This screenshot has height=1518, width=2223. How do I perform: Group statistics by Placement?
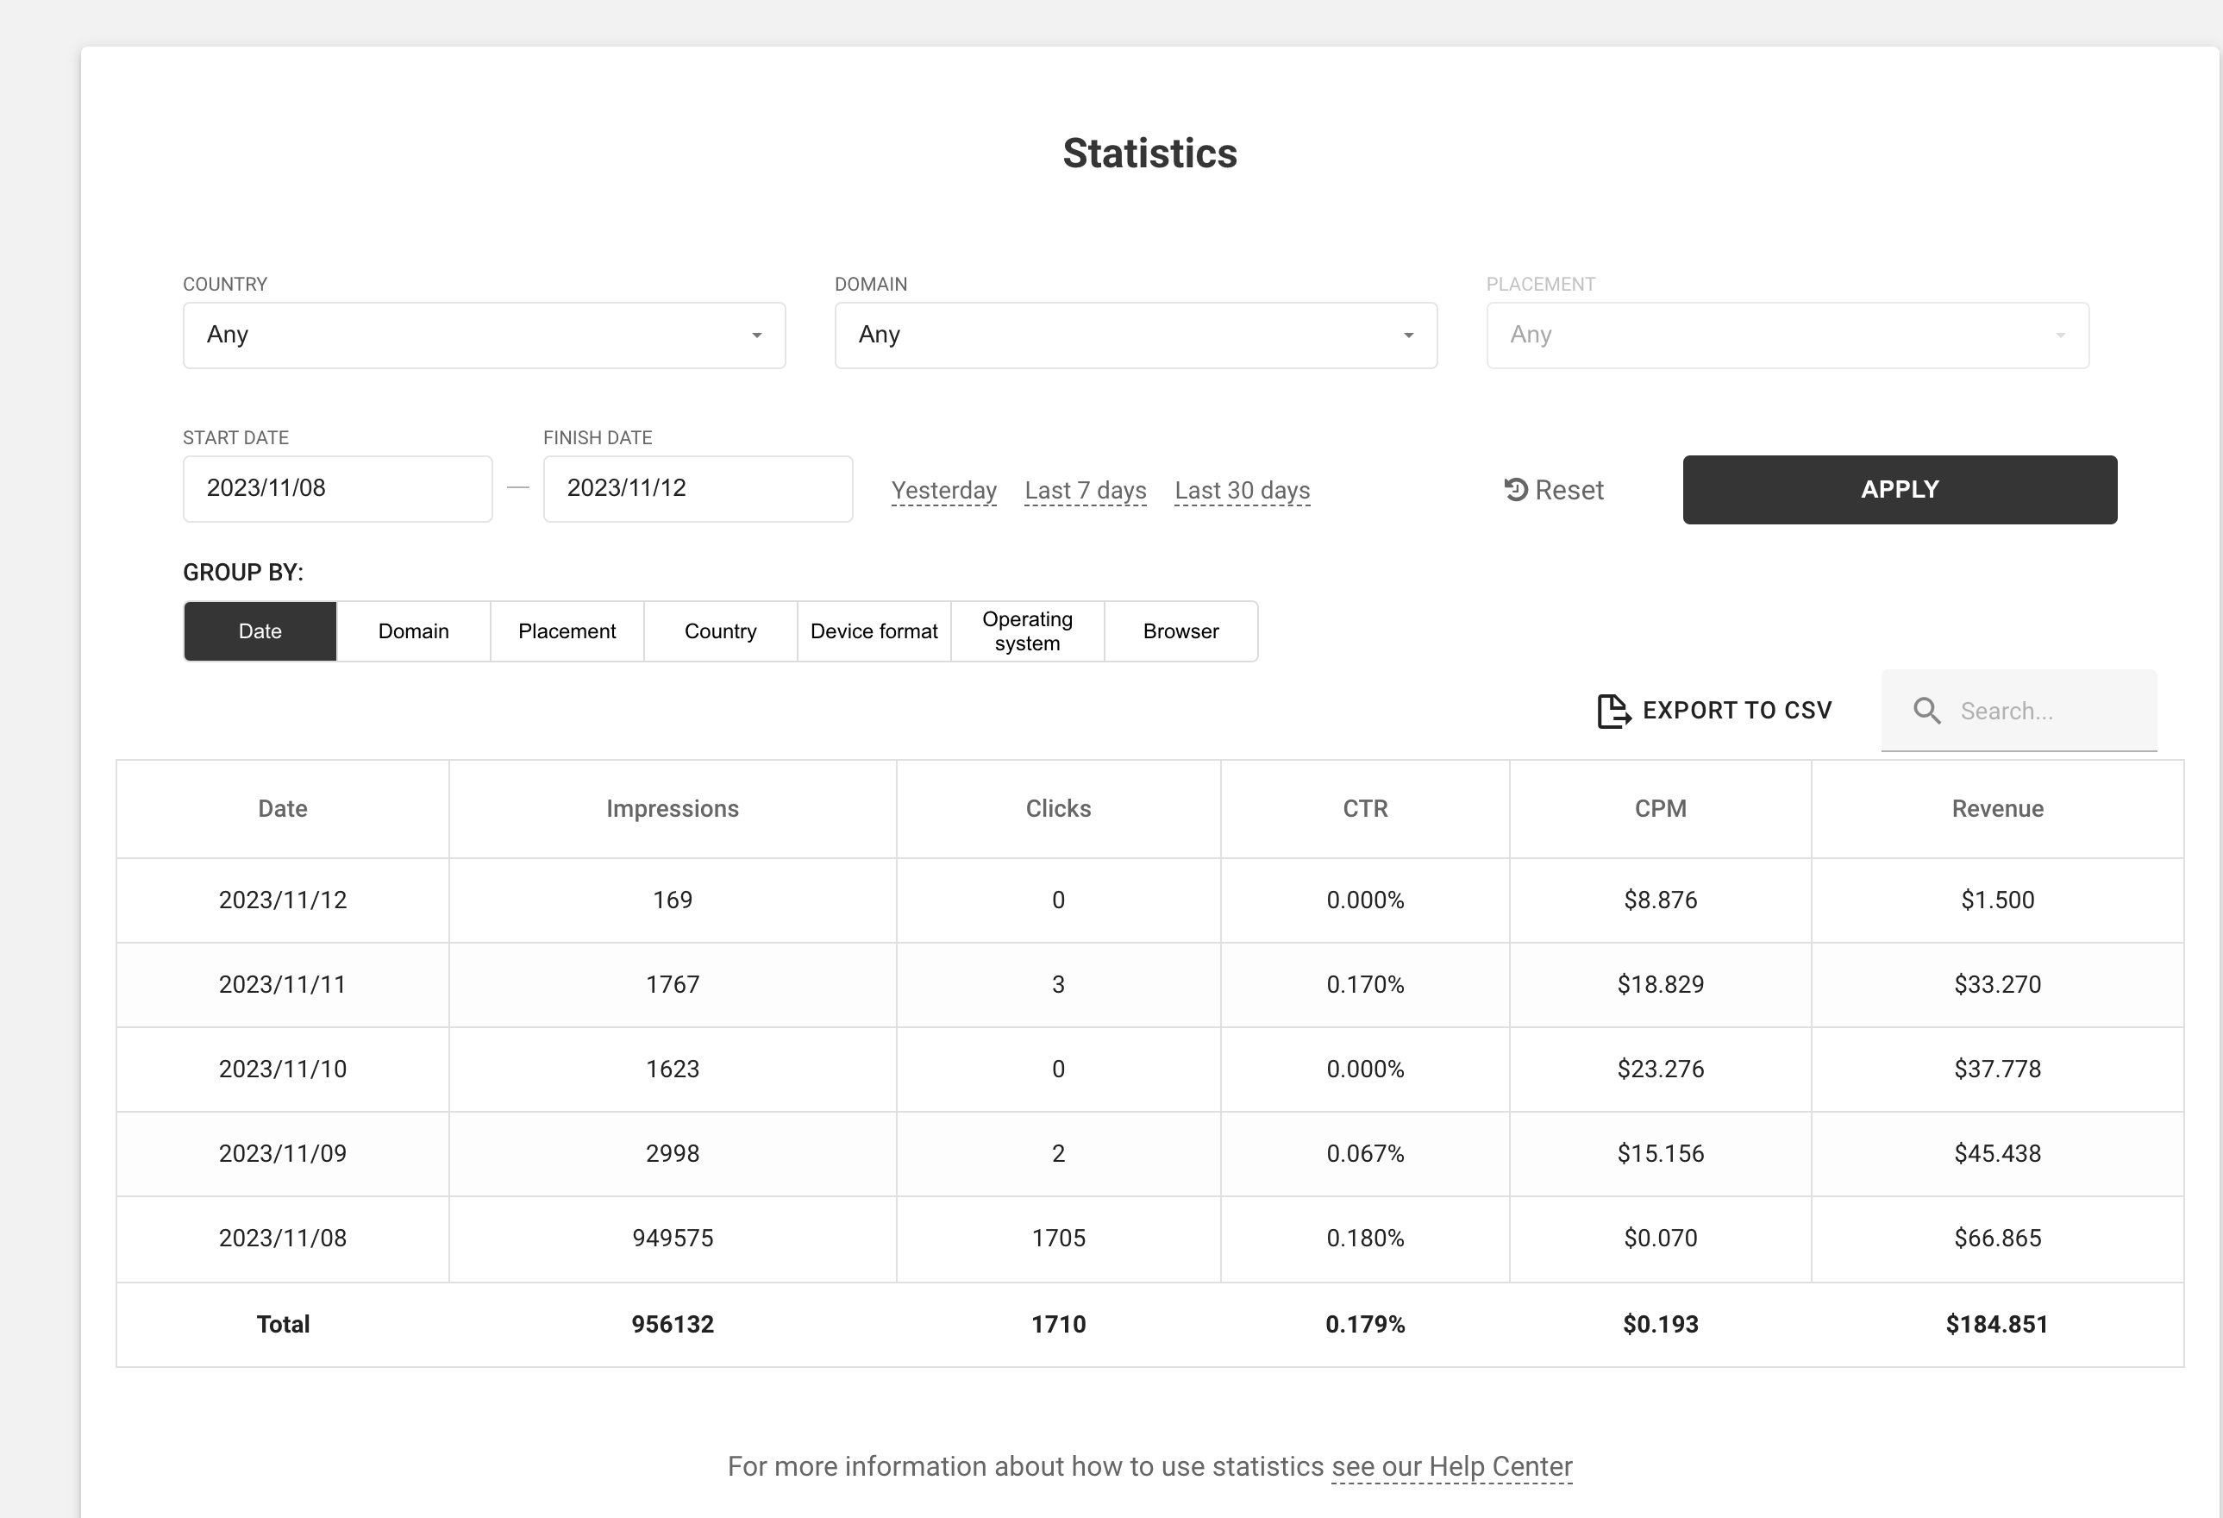point(567,631)
